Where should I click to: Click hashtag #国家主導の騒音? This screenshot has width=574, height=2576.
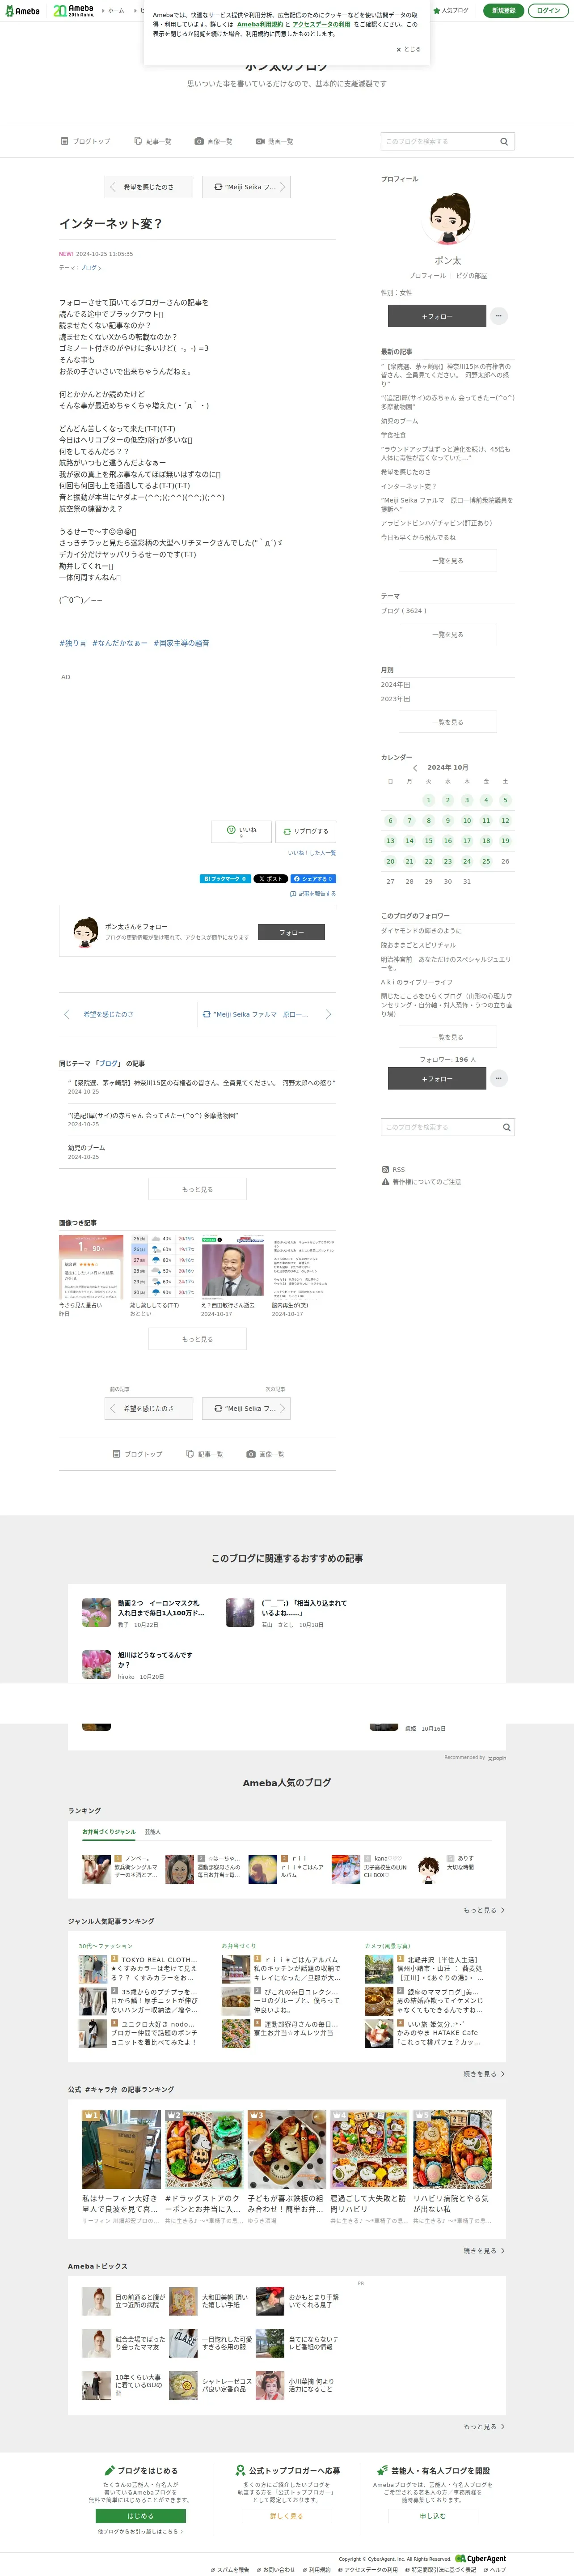(x=181, y=643)
